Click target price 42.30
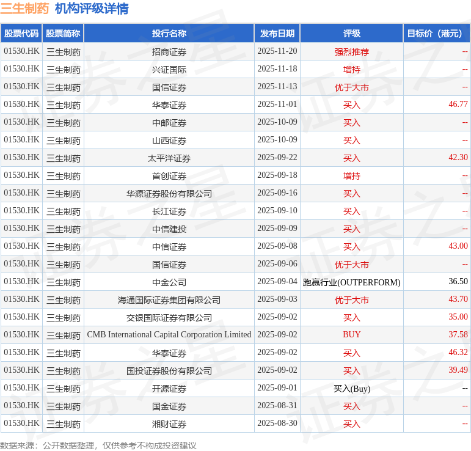This screenshot has height=451, width=471. (458, 158)
